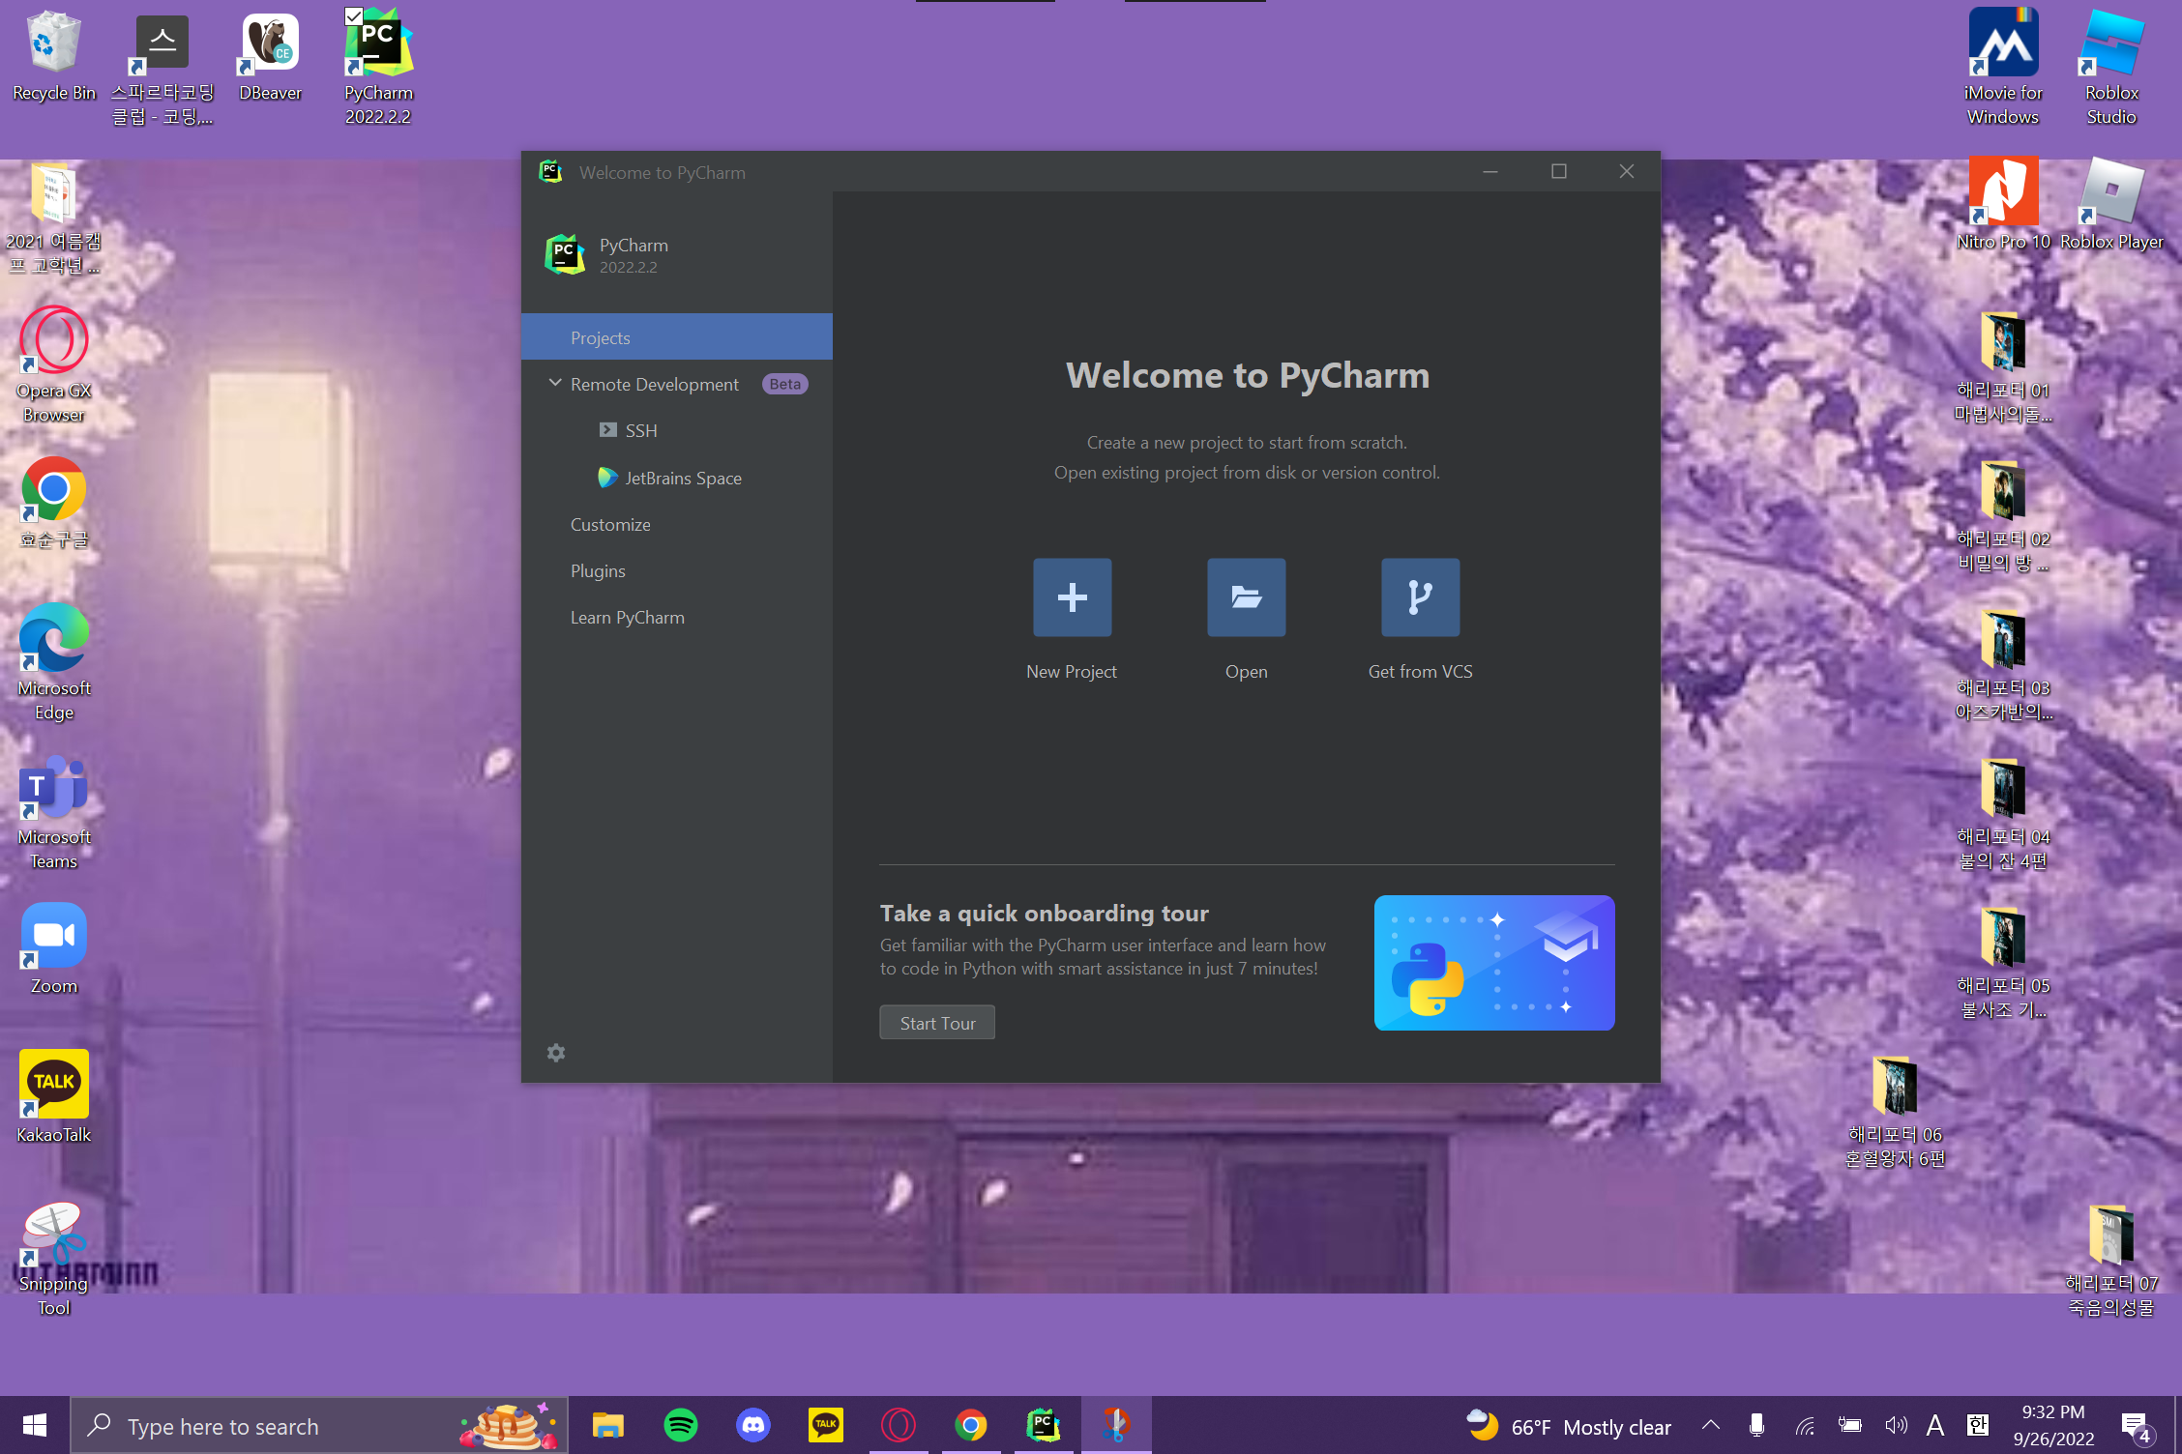Select the Zoom desktop icon
Viewport: 2182px width, 1454px height.
[54, 949]
